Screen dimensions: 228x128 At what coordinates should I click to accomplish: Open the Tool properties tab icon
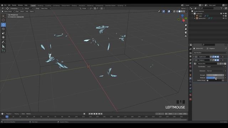pyautogui.click(x=191, y=49)
